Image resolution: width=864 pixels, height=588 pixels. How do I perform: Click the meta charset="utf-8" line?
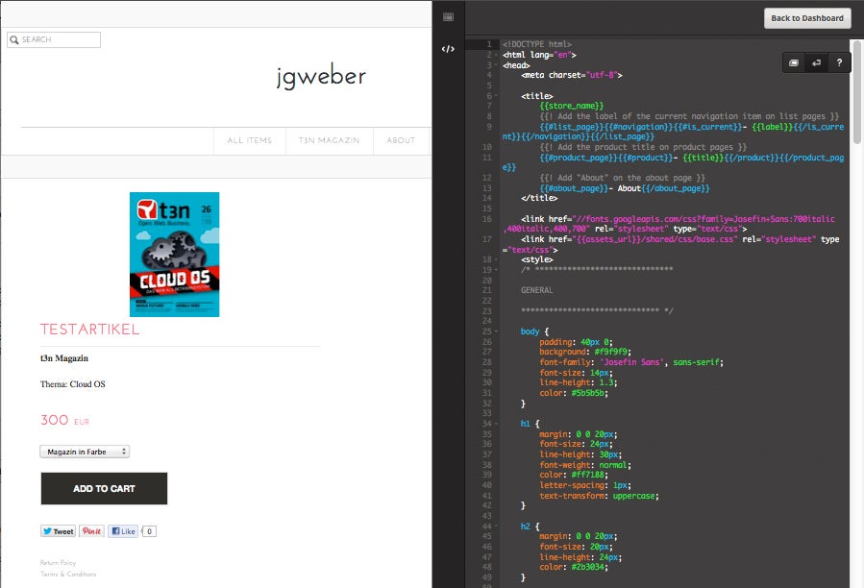572,75
